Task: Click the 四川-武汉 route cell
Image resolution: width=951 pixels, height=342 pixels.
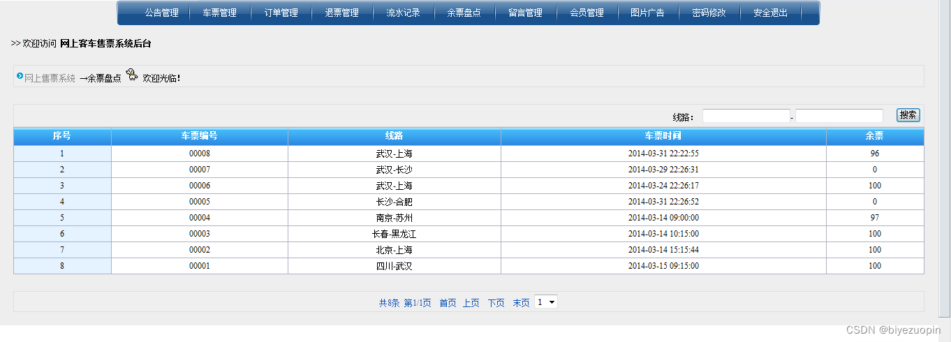Action: coord(395,266)
